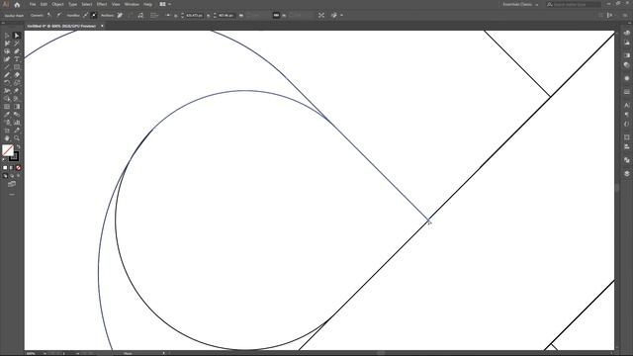Swap fill and stroke arrow
This screenshot has width=633, height=356.
coord(19,147)
